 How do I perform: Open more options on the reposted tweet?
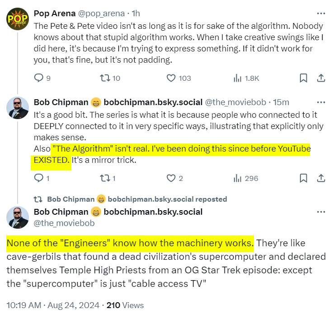click(321, 212)
